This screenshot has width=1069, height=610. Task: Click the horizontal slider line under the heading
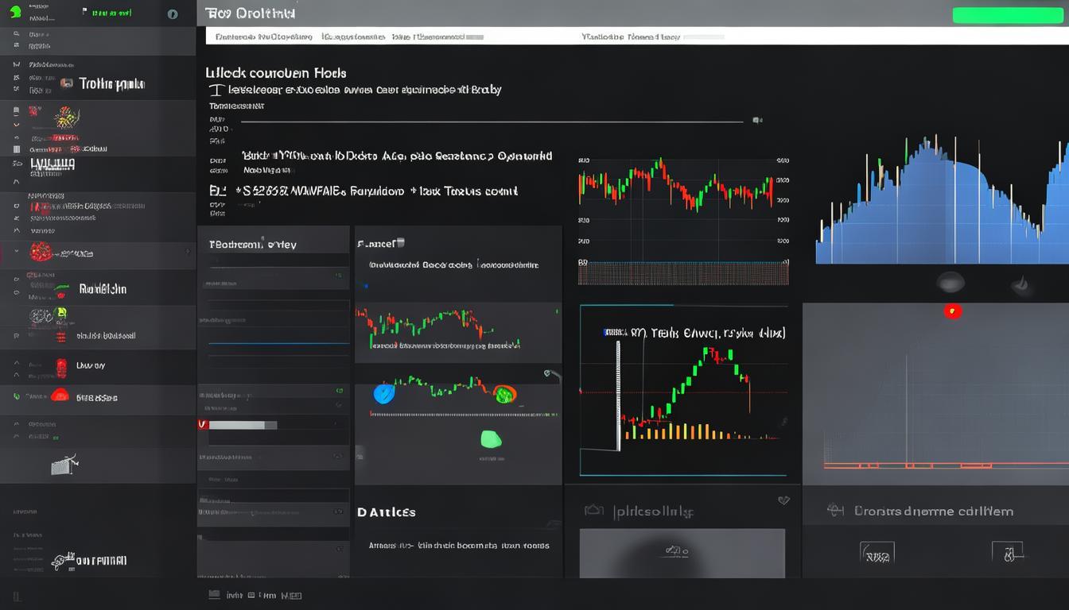pyautogui.click(x=492, y=122)
